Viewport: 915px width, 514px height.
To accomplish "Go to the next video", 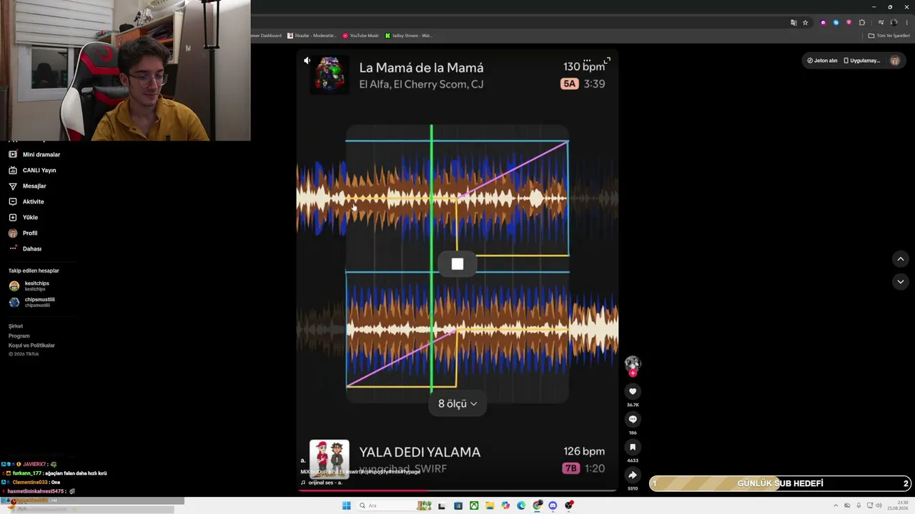I will tap(901, 282).
